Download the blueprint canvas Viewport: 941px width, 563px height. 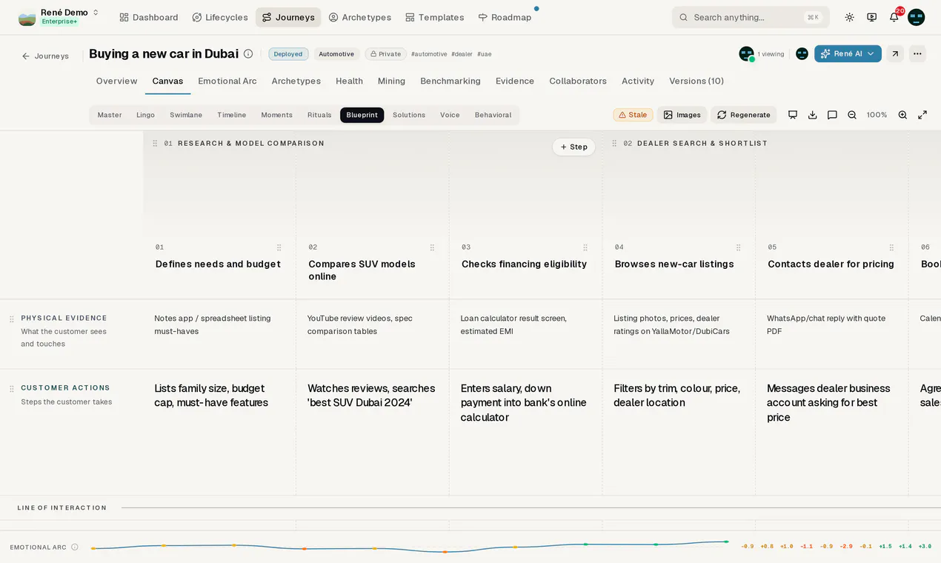[x=813, y=115]
